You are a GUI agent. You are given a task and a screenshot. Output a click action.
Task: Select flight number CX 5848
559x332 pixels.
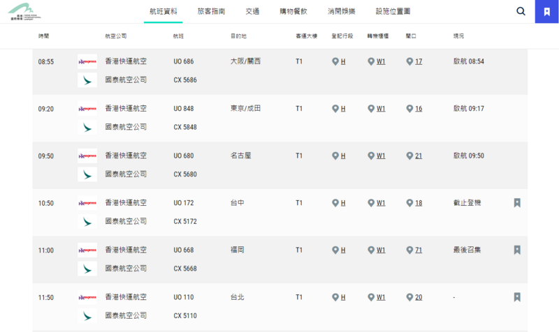185,127
